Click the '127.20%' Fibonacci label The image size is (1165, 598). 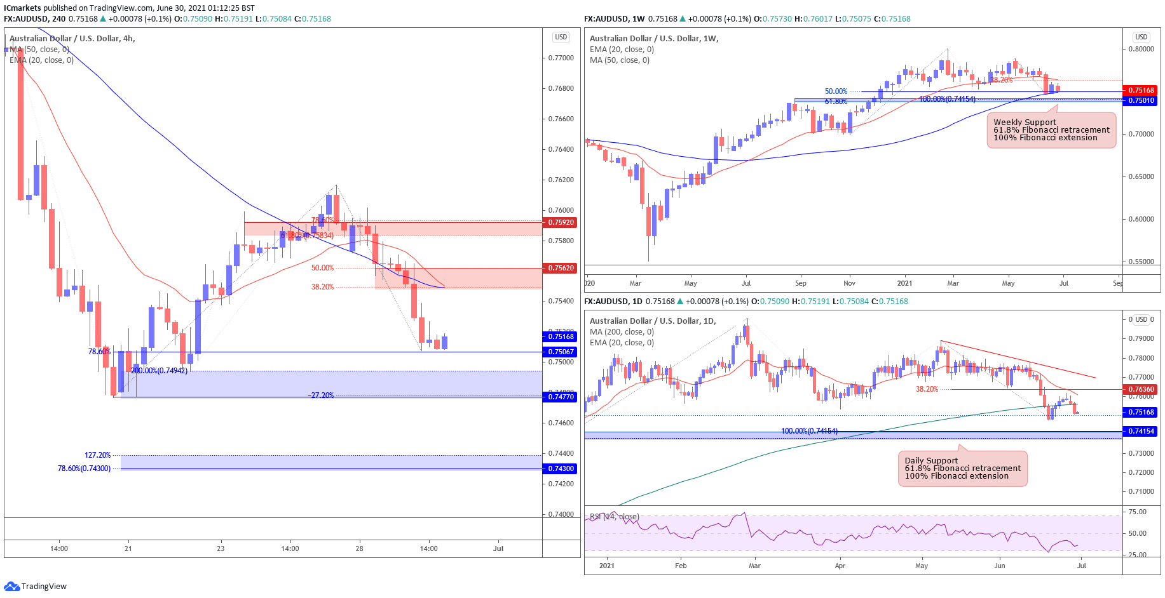[98, 455]
